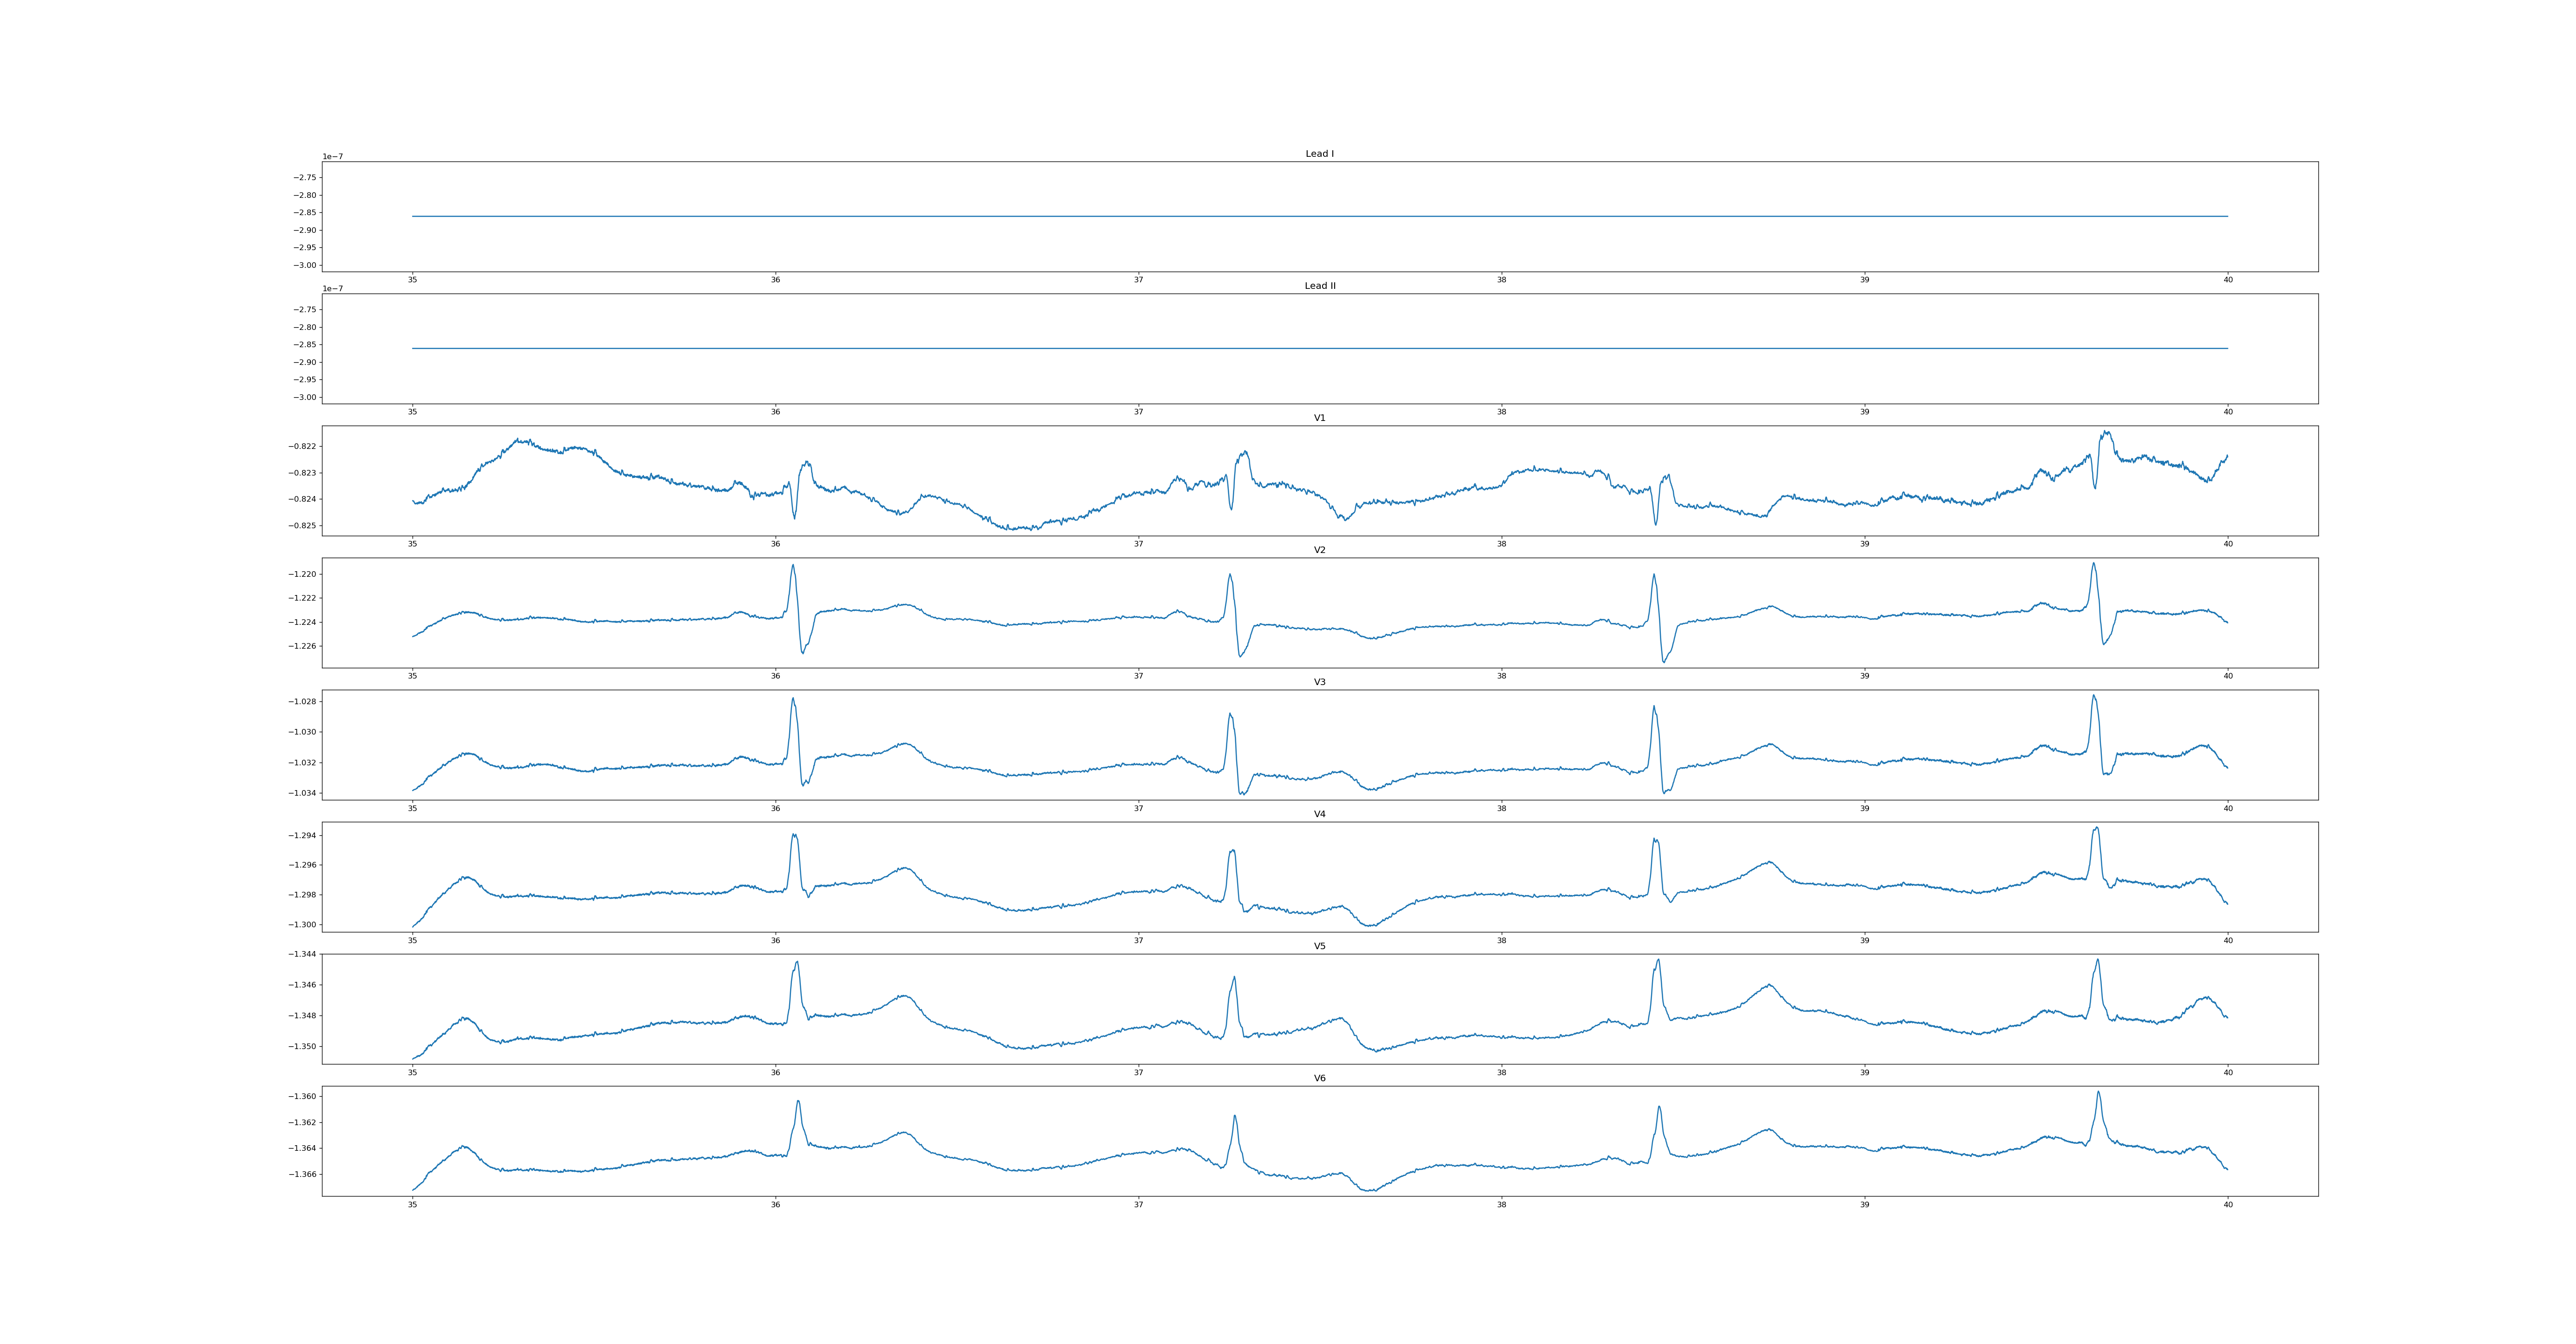2576x1344 pixels.
Task: Click the last QRS peak in V3
Action: (2093, 696)
